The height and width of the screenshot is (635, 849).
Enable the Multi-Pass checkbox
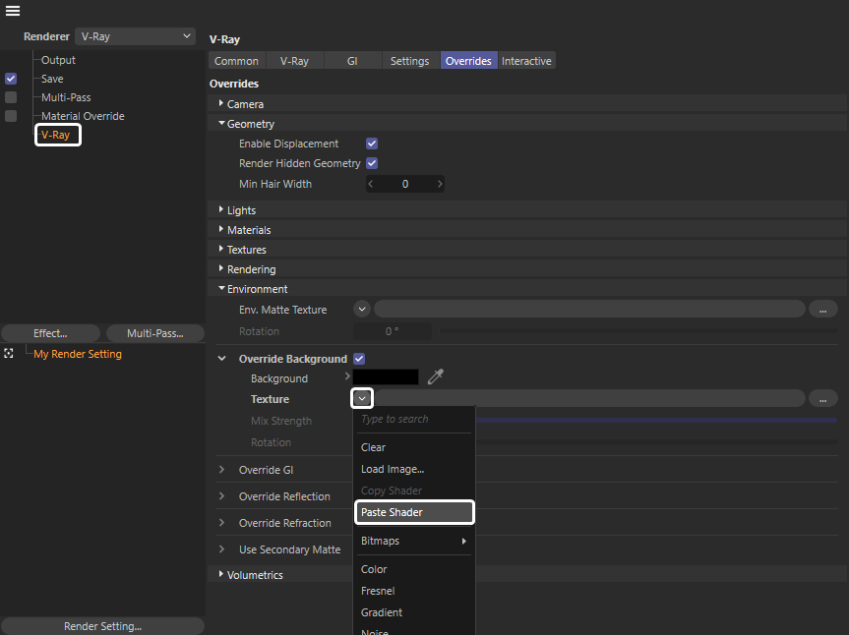coord(11,97)
